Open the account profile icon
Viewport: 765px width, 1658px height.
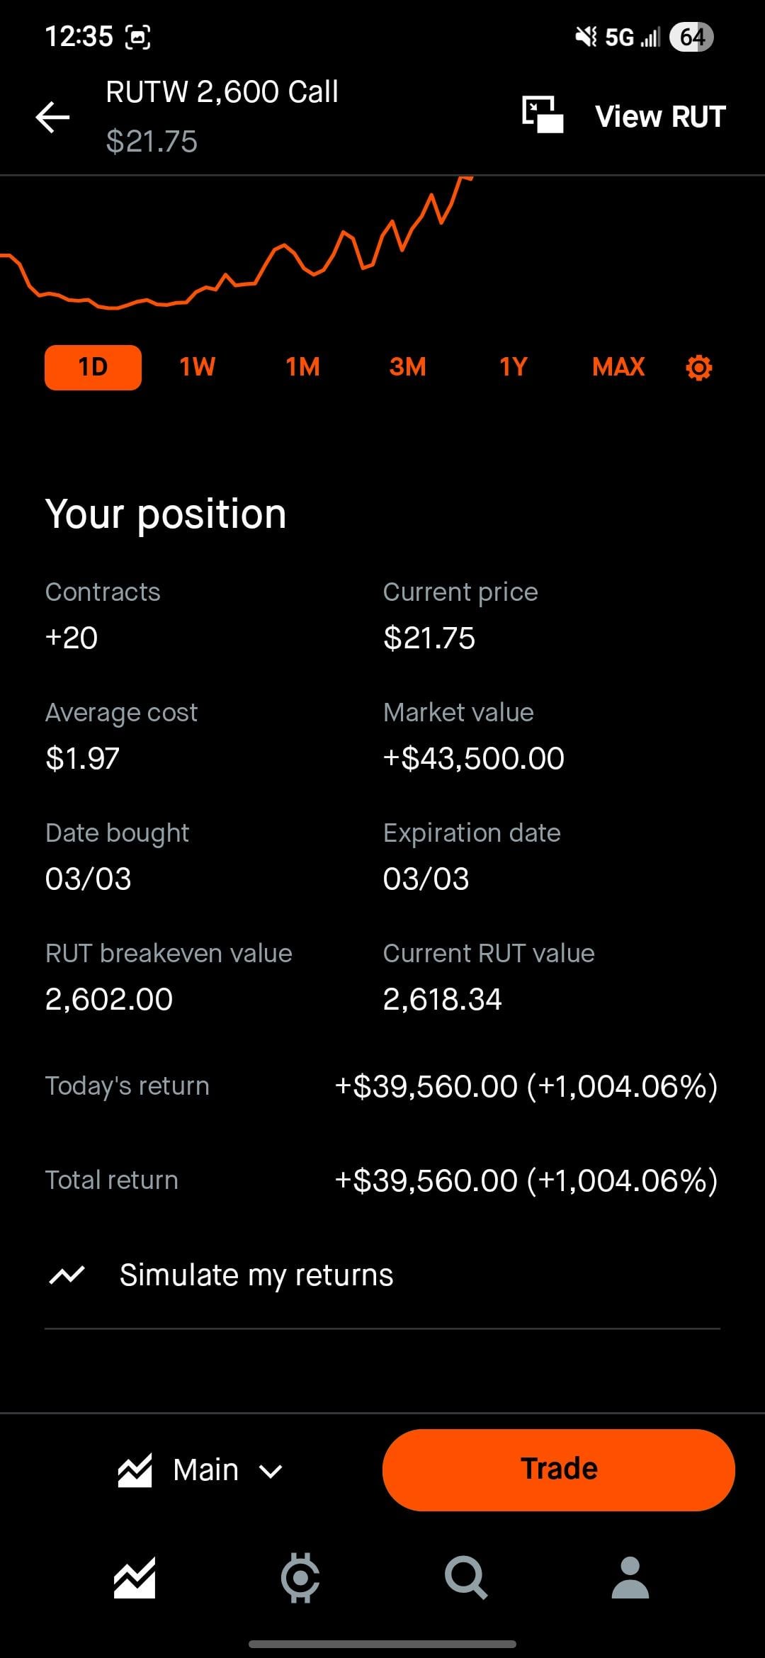pos(630,1578)
